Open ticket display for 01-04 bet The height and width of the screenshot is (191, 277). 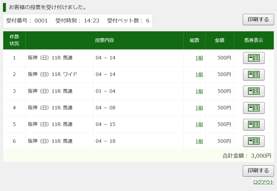pyautogui.click(x=254, y=91)
